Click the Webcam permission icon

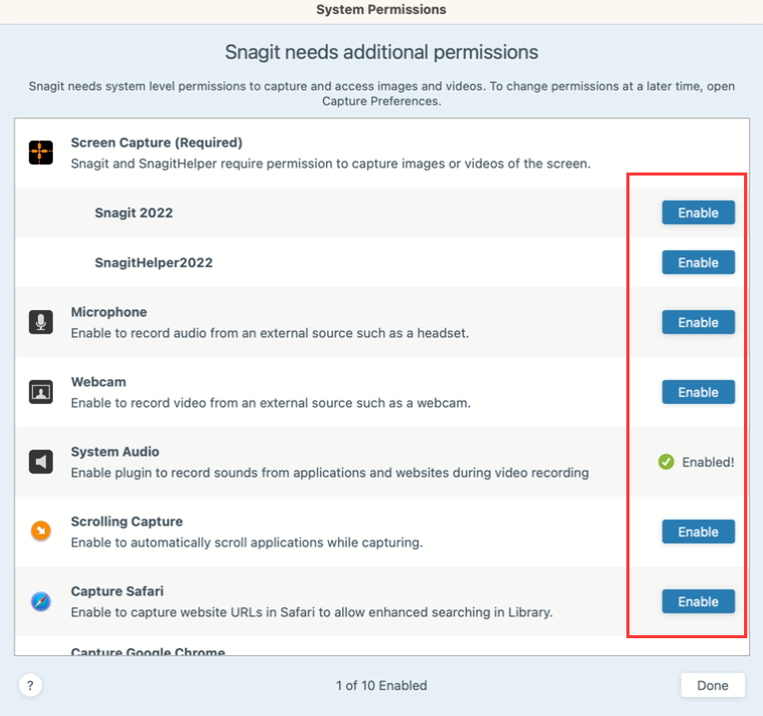(x=41, y=392)
